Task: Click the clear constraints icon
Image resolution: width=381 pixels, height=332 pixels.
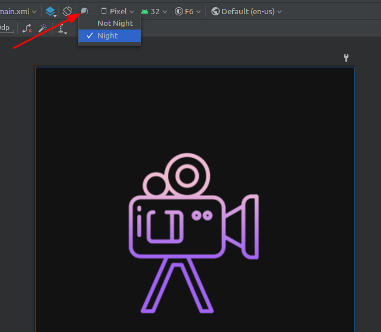Action: click(27, 28)
